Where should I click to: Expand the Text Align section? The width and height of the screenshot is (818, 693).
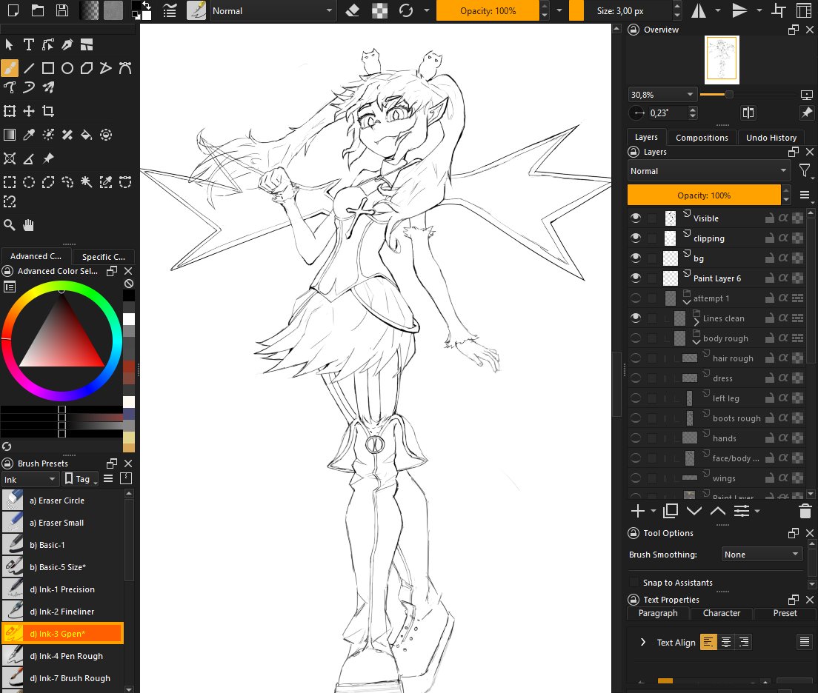(x=642, y=642)
